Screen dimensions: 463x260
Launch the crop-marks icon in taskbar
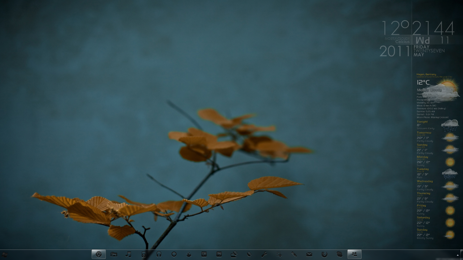click(x=279, y=254)
